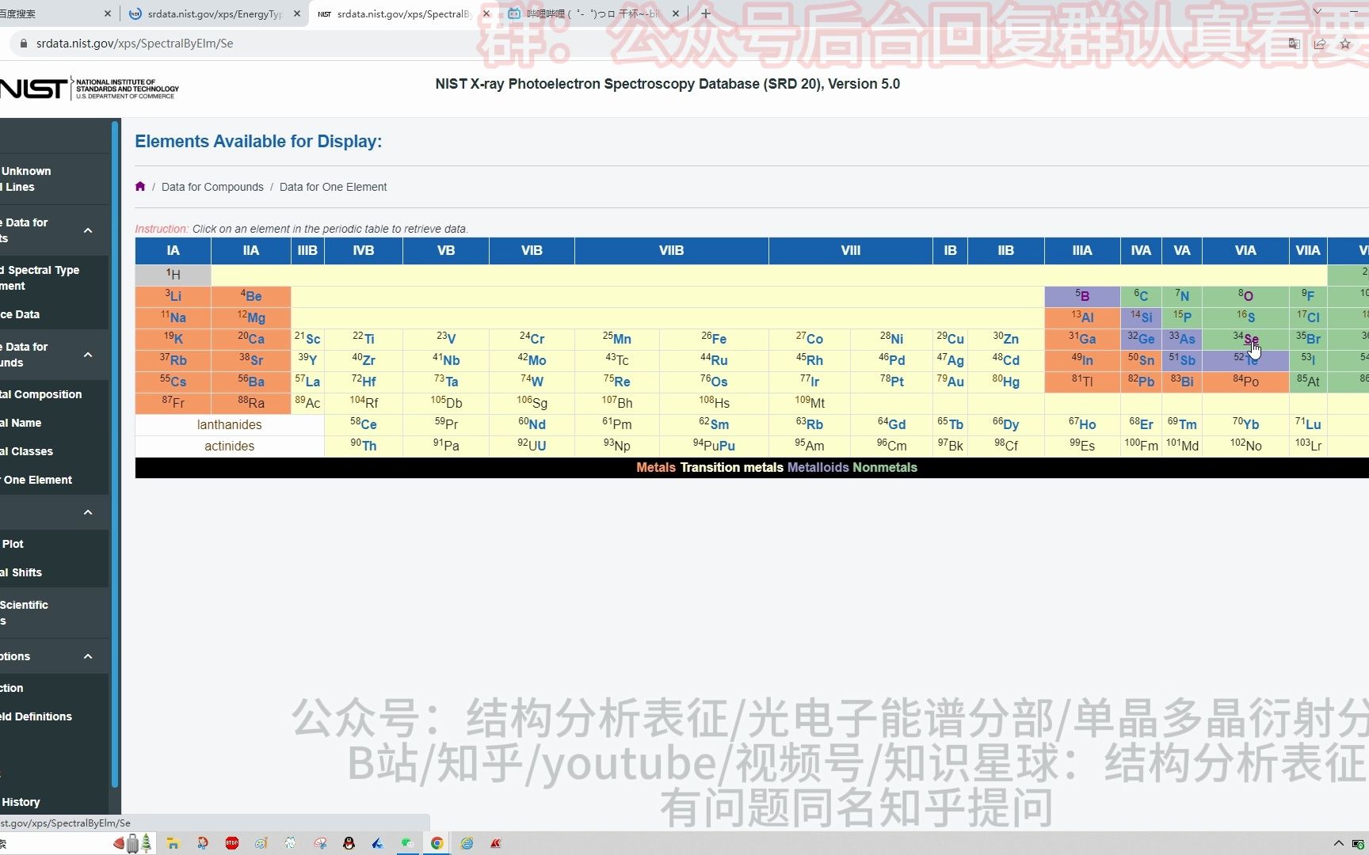This screenshot has width=1369, height=855.
Task: Choose gold (Au) element
Action: click(950, 381)
